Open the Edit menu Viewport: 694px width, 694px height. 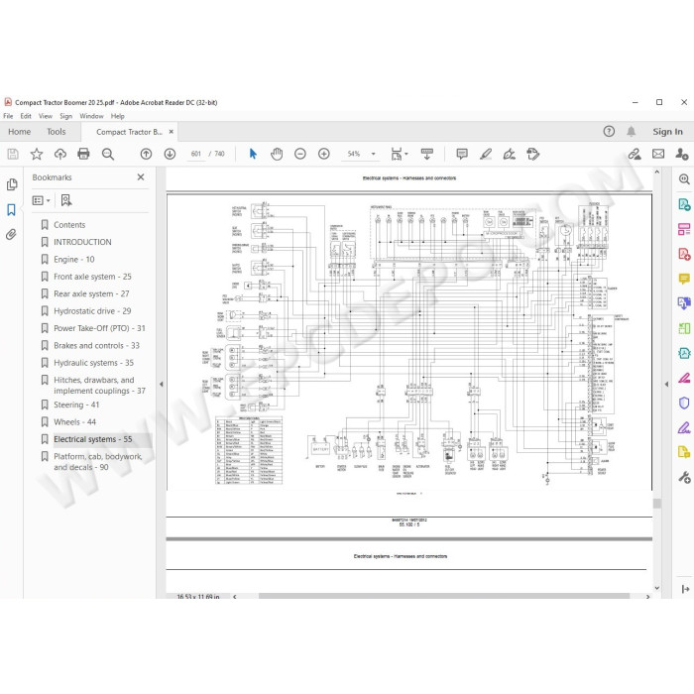coord(26,116)
